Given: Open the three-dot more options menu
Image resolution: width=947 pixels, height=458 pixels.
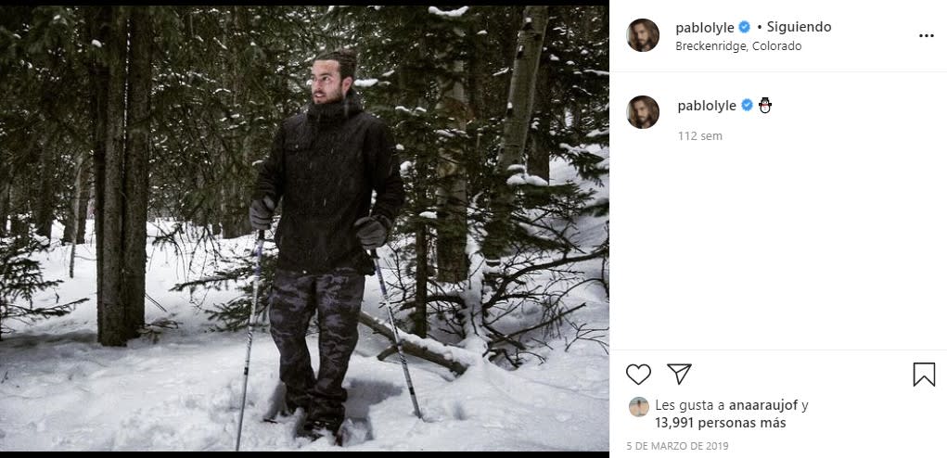Looking at the screenshot, I should (926, 35).
